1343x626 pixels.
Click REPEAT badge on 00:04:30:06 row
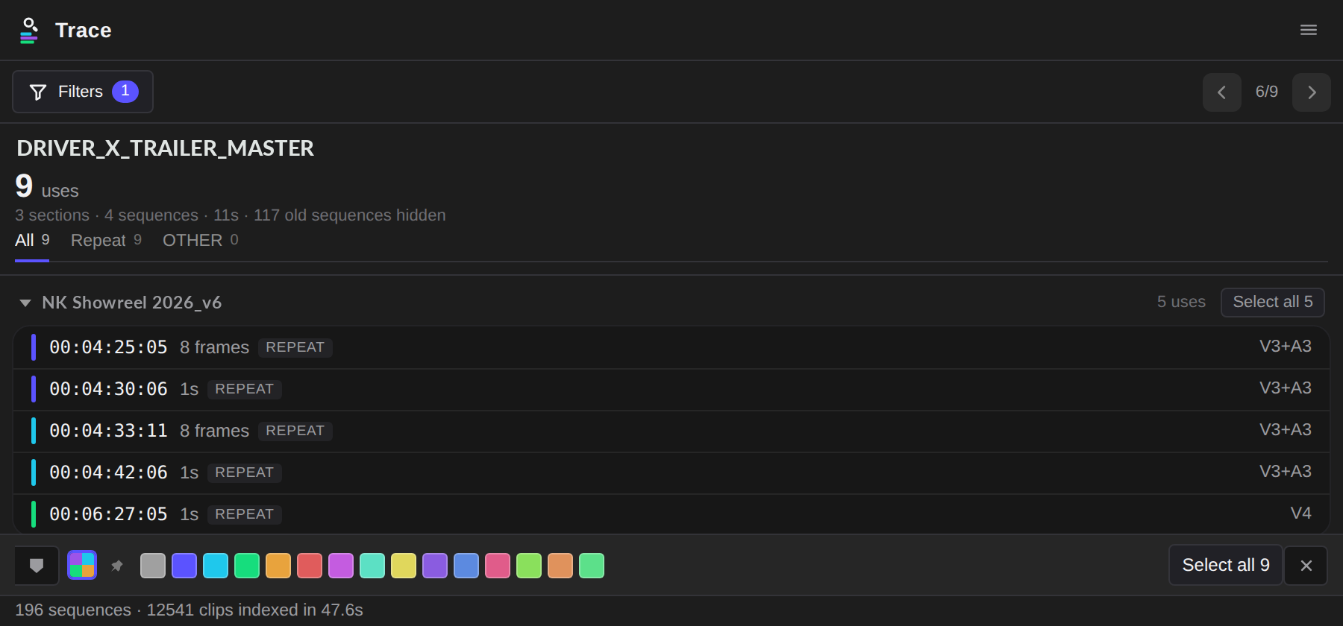(244, 389)
